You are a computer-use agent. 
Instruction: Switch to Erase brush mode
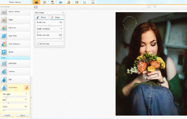(57, 17)
